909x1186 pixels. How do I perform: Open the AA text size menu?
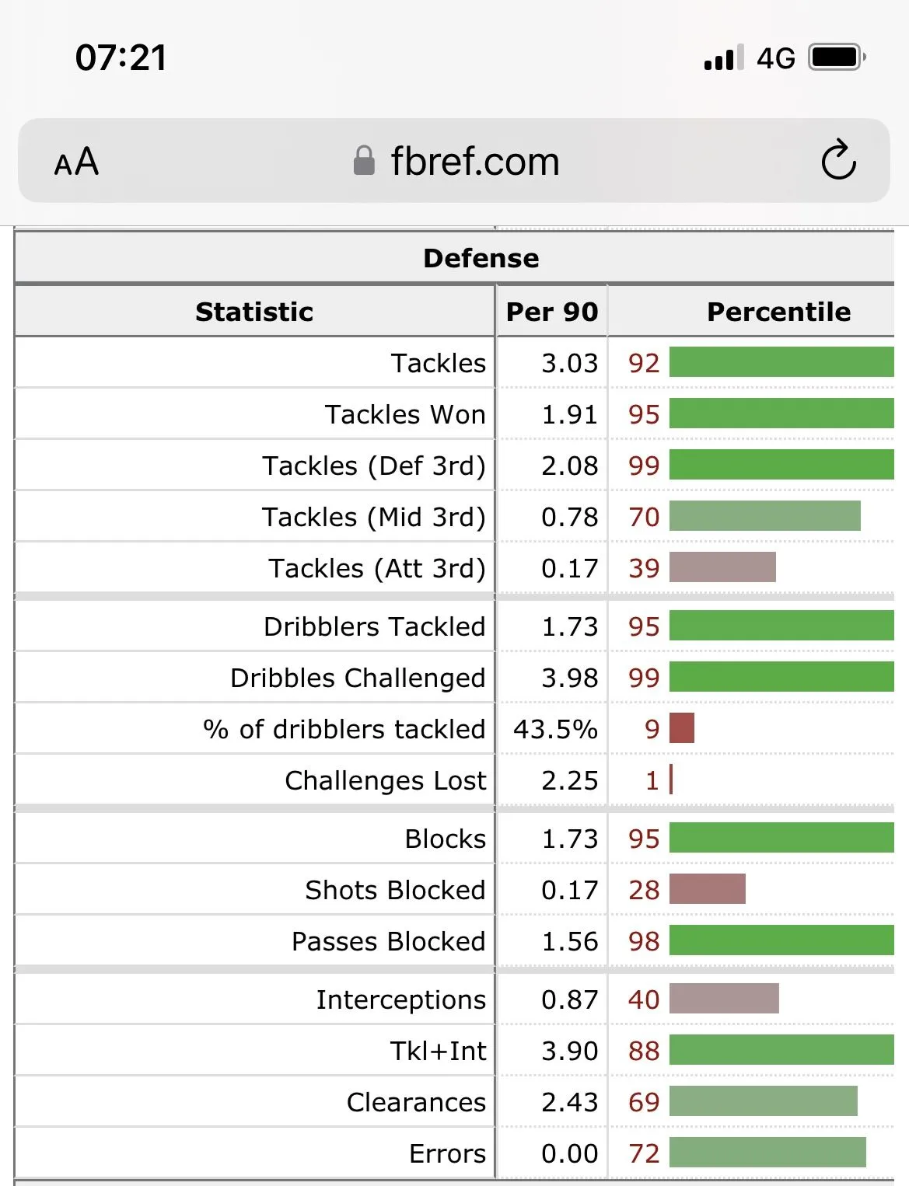(x=76, y=162)
